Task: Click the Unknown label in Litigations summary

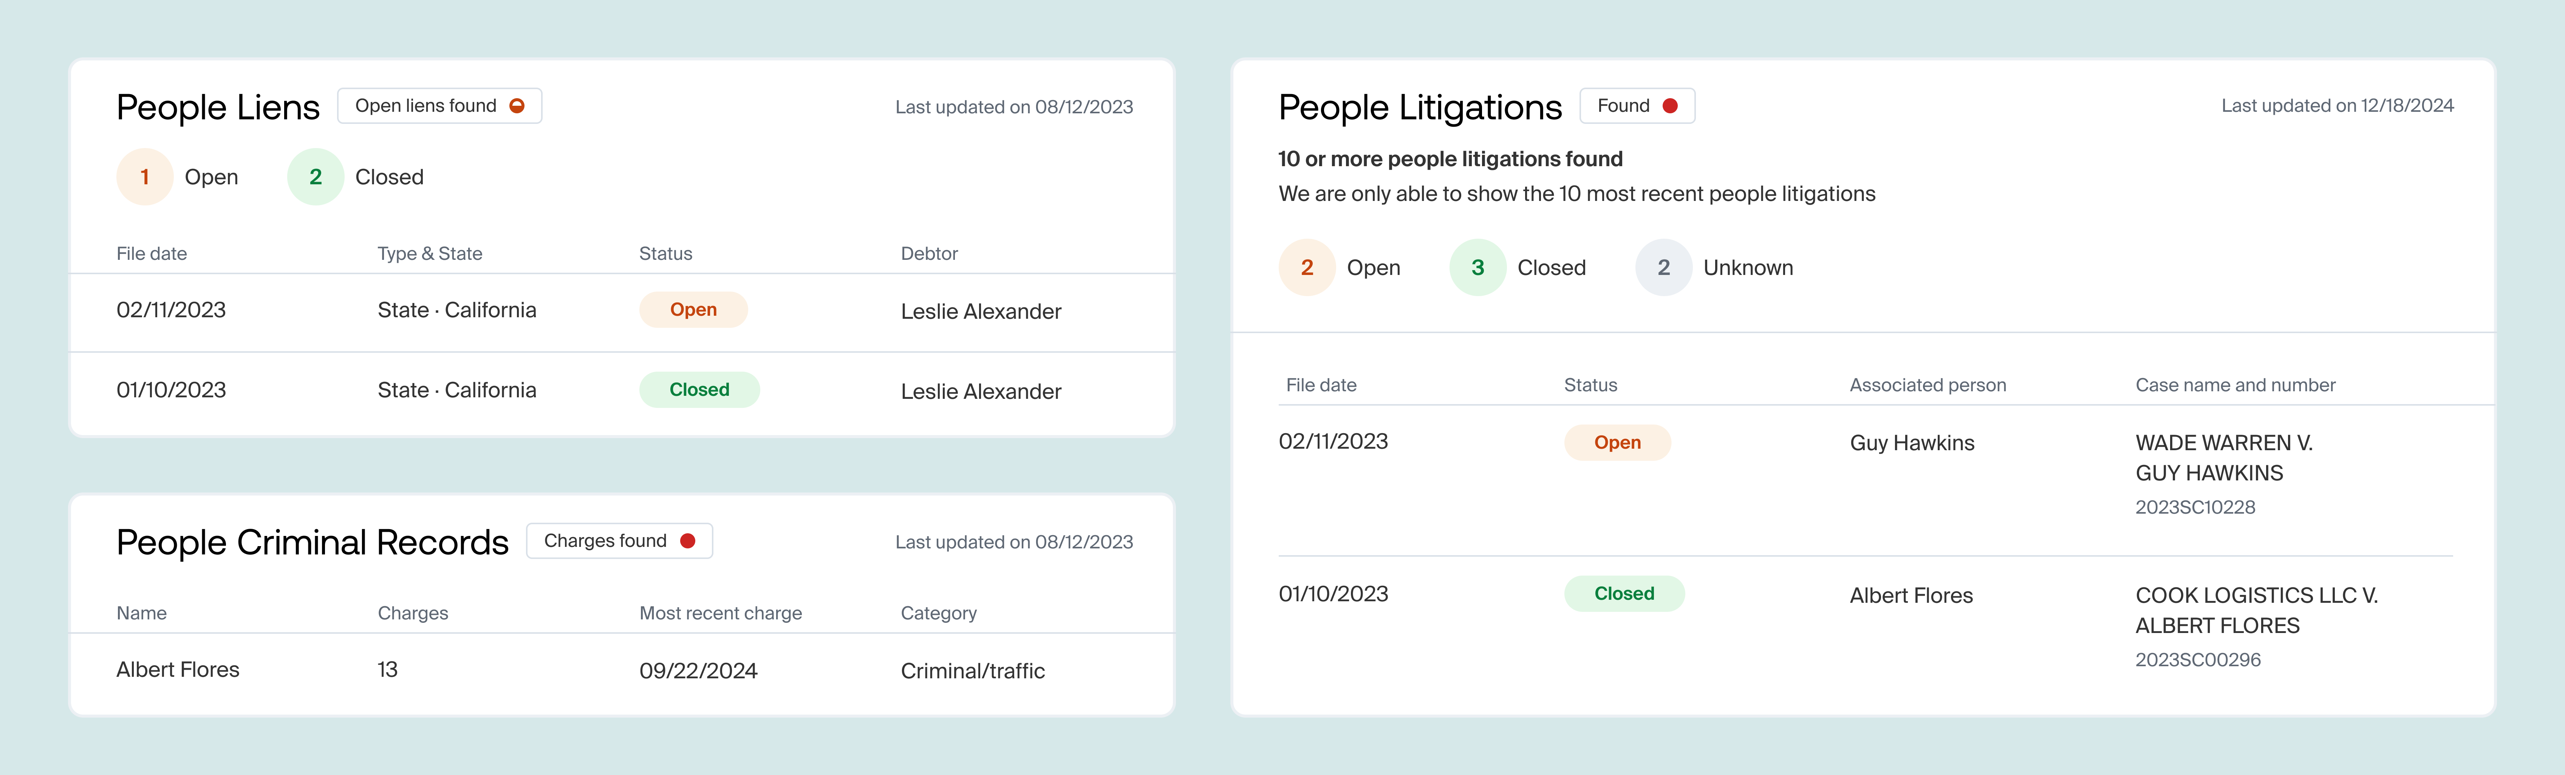Action: (1748, 268)
